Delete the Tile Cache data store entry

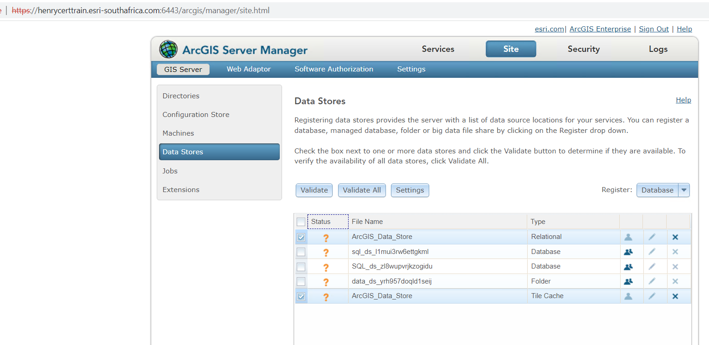pos(675,296)
